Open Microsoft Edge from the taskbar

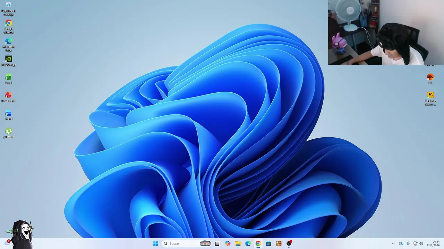point(248,243)
